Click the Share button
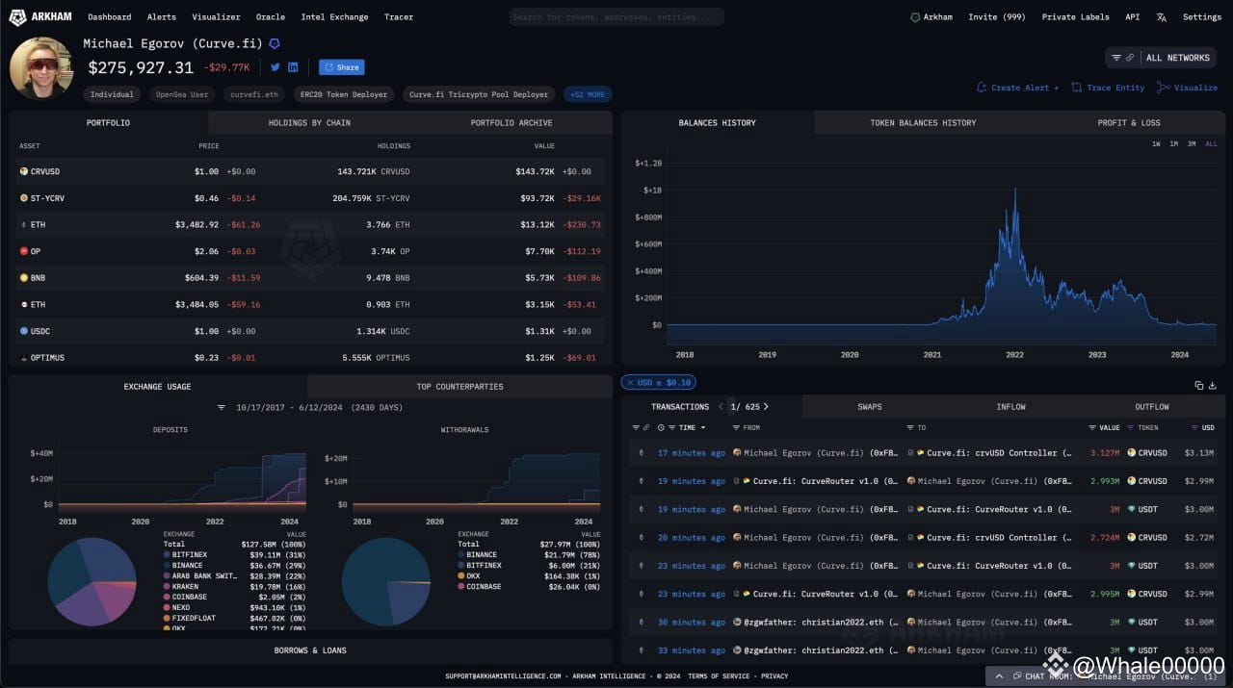 [342, 67]
